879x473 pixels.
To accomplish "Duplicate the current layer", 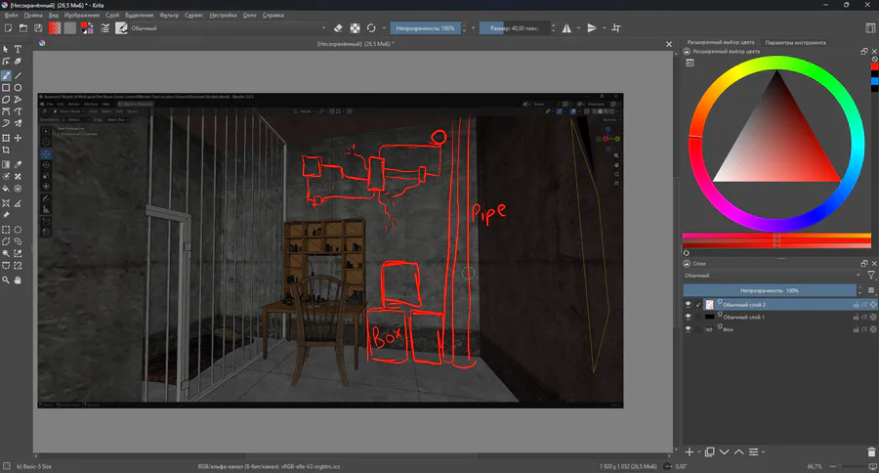I will [710, 452].
